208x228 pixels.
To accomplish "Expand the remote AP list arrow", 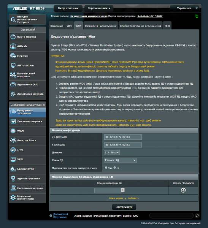I will tap(123, 190).
